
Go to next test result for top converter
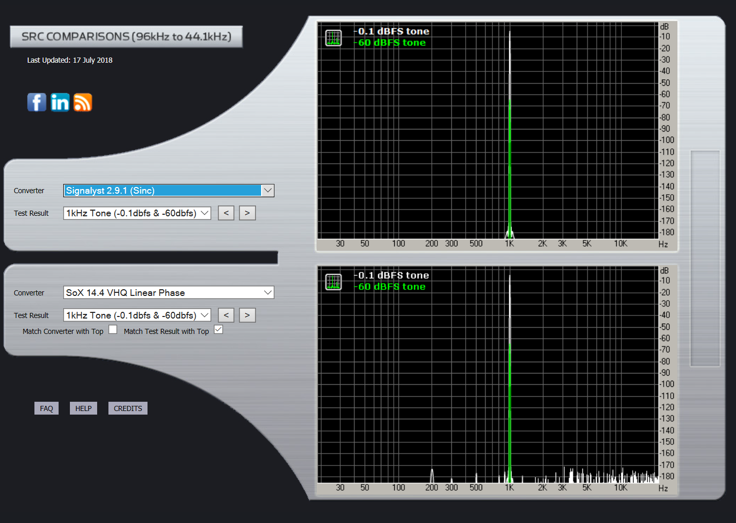[247, 213]
